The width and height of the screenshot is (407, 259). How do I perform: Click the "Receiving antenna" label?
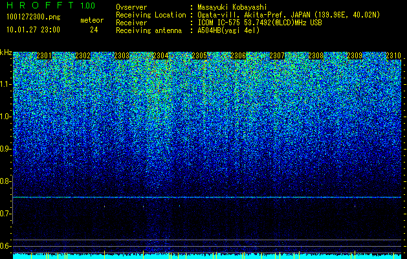(x=149, y=30)
